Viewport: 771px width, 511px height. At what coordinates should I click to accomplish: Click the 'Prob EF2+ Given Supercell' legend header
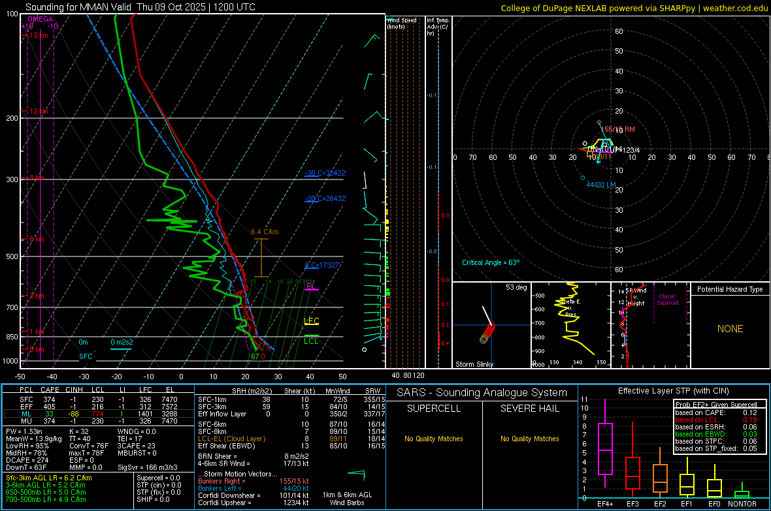(x=716, y=405)
